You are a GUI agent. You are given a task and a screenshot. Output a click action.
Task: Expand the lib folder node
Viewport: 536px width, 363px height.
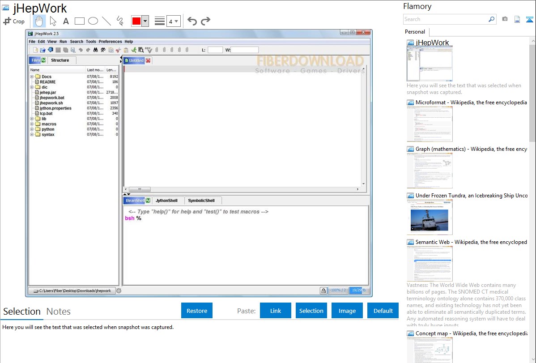click(x=32, y=119)
